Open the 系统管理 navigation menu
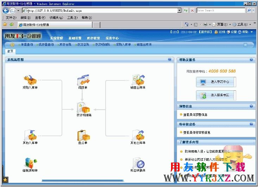 pyautogui.click(x=56, y=38)
